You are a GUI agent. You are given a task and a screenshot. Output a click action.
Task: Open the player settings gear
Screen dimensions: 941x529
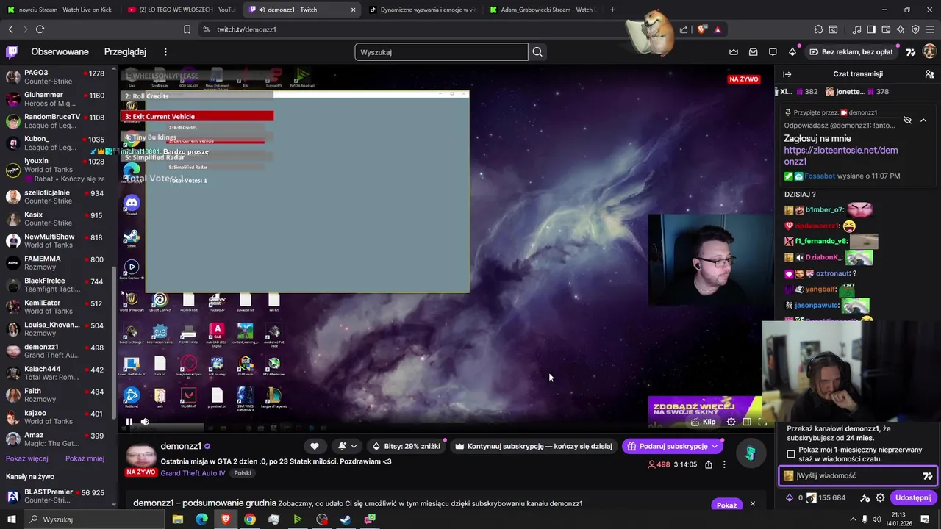coord(731,422)
